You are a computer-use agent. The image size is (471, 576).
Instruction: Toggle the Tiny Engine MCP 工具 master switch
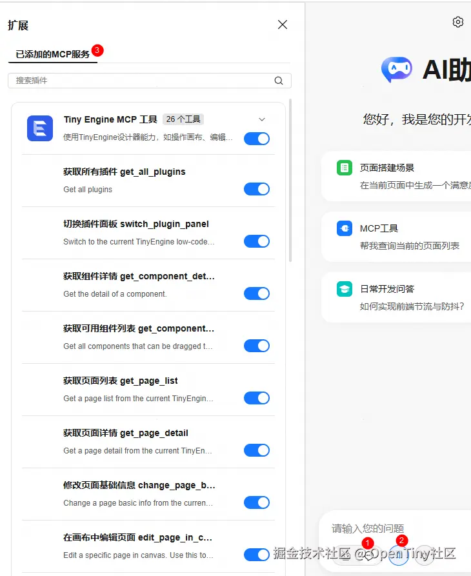pyautogui.click(x=257, y=139)
